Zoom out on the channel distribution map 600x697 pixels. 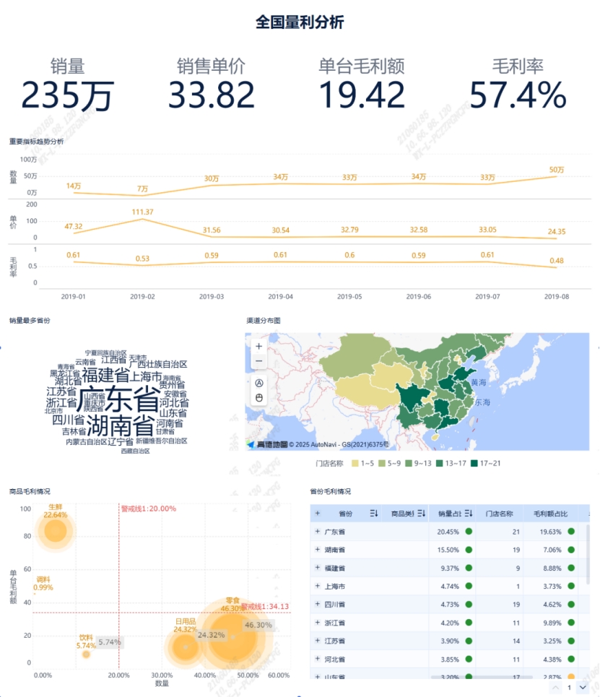tap(258, 361)
